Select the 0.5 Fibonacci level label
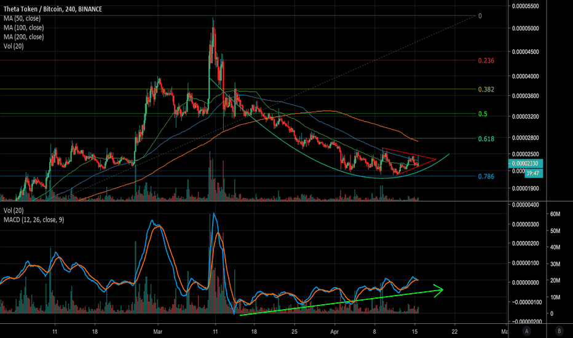Image resolution: width=573 pixels, height=338 pixels. [483, 114]
